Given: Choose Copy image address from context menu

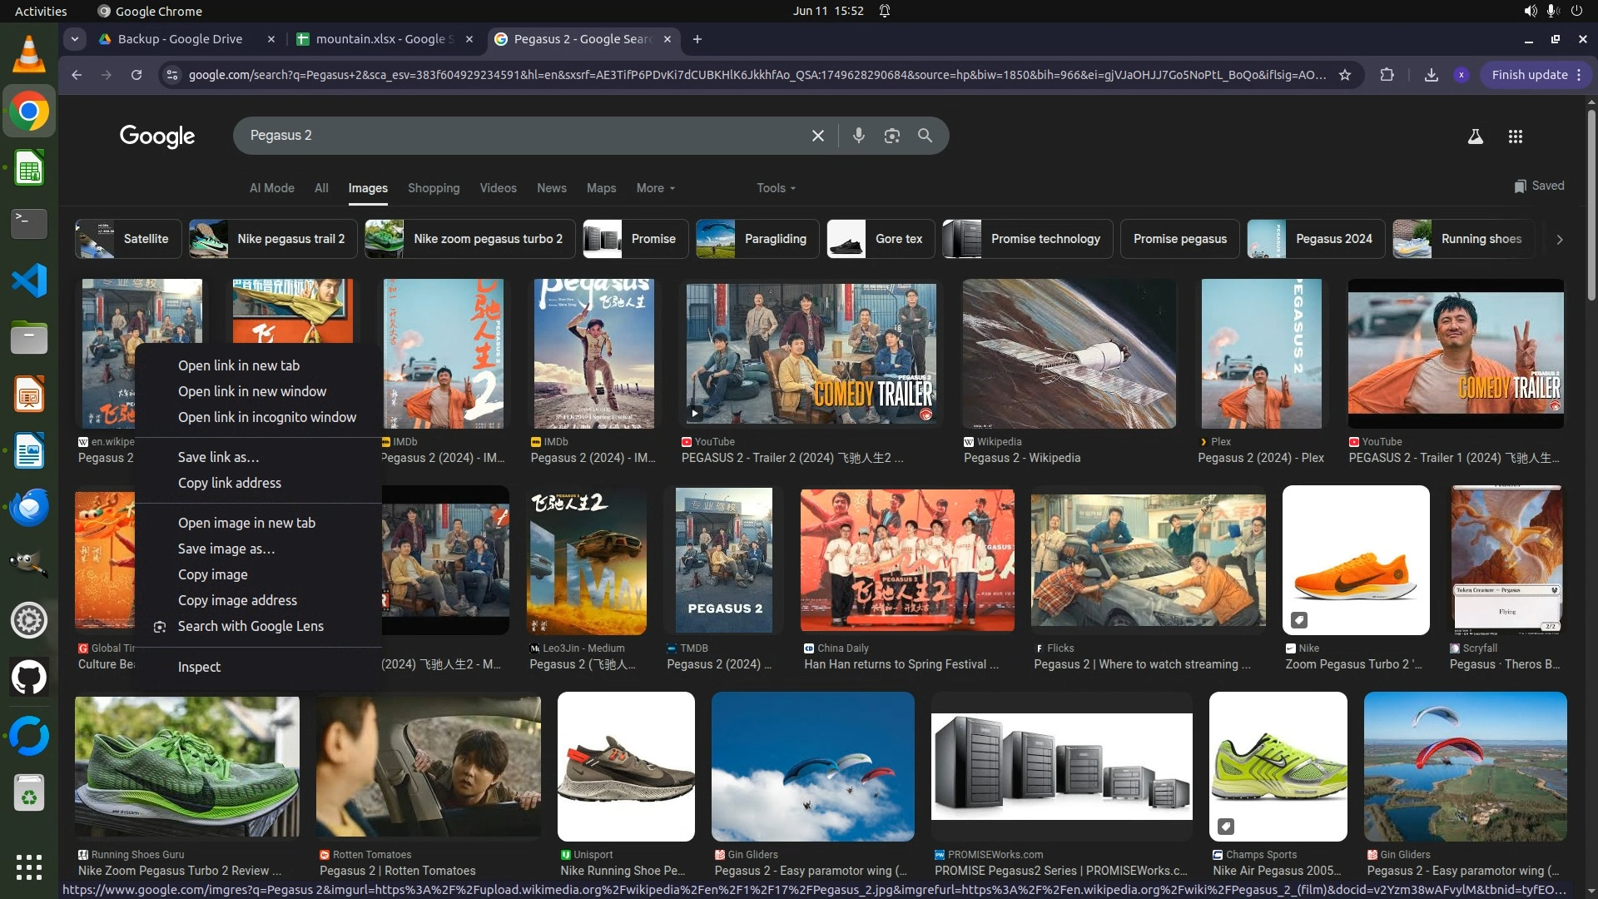Looking at the screenshot, I should point(237,600).
